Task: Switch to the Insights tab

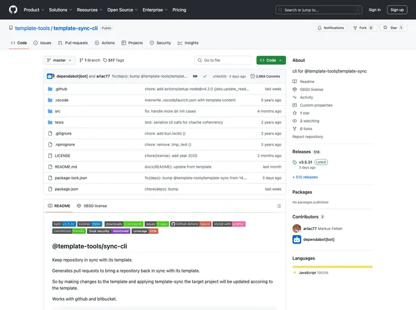Action: point(188,43)
